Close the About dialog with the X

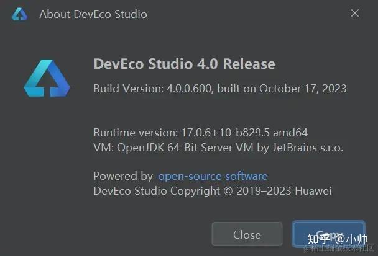354,13
